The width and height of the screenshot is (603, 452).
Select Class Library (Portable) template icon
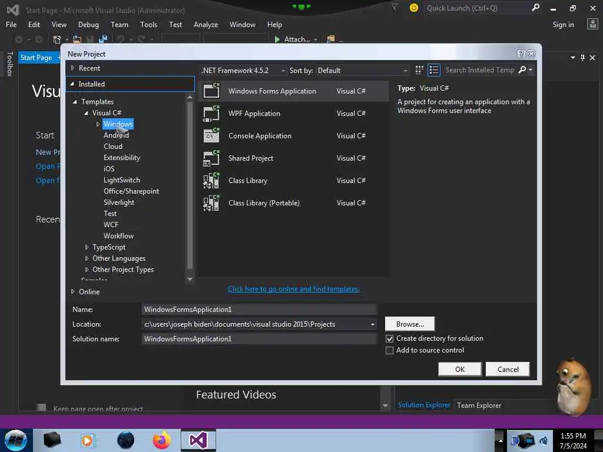point(211,202)
